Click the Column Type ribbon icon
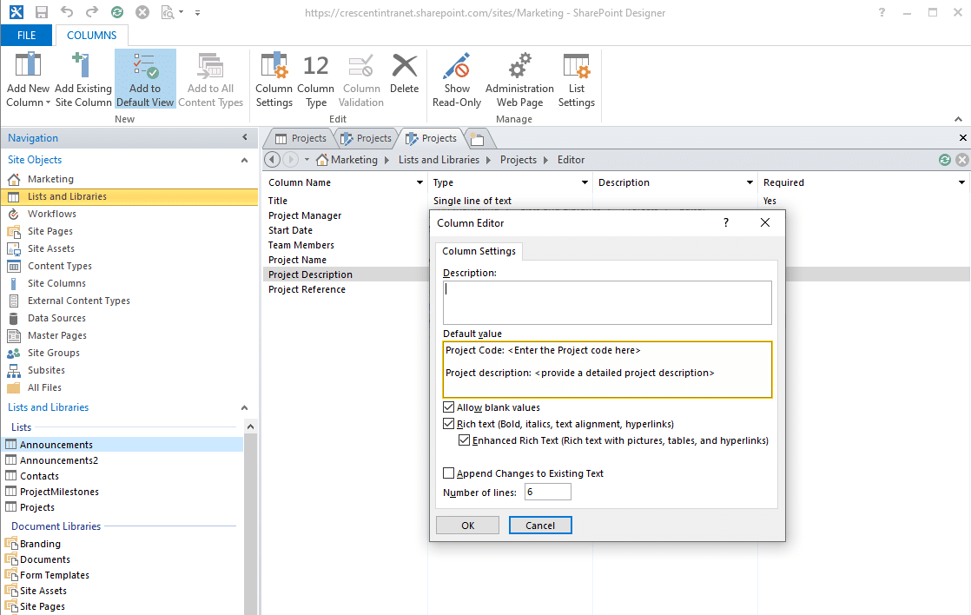This screenshot has width=971, height=615. pyautogui.click(x=315, y=77)
